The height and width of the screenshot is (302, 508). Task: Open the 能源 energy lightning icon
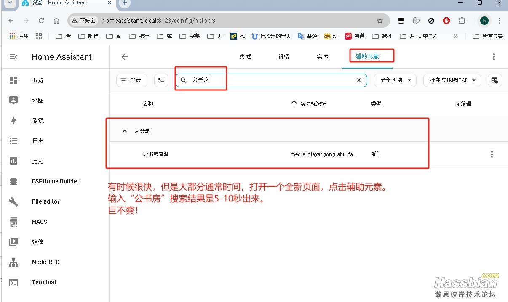click(13, 121)
